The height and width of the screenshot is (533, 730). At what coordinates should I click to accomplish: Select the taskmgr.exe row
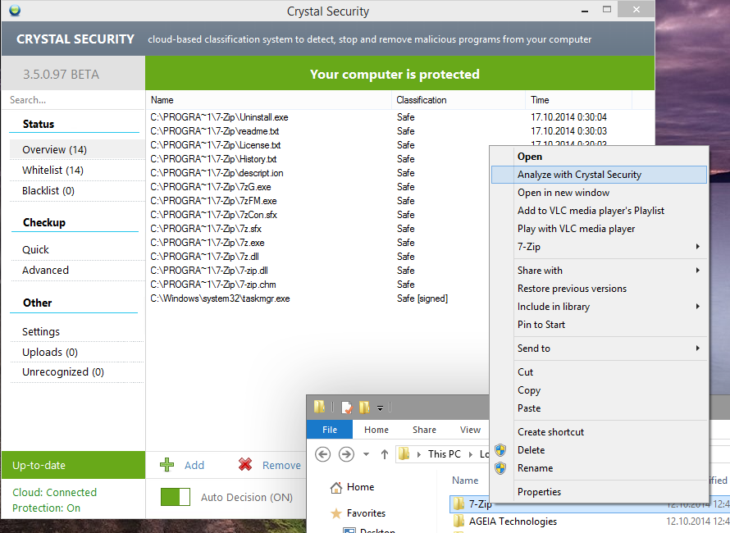click(317, 298)
